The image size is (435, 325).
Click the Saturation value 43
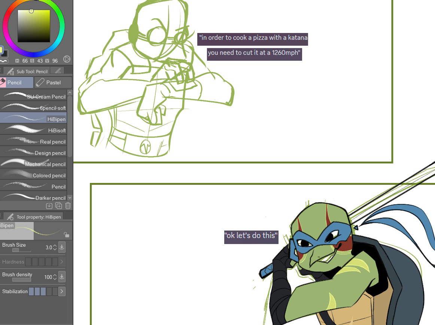pos(40,61)
